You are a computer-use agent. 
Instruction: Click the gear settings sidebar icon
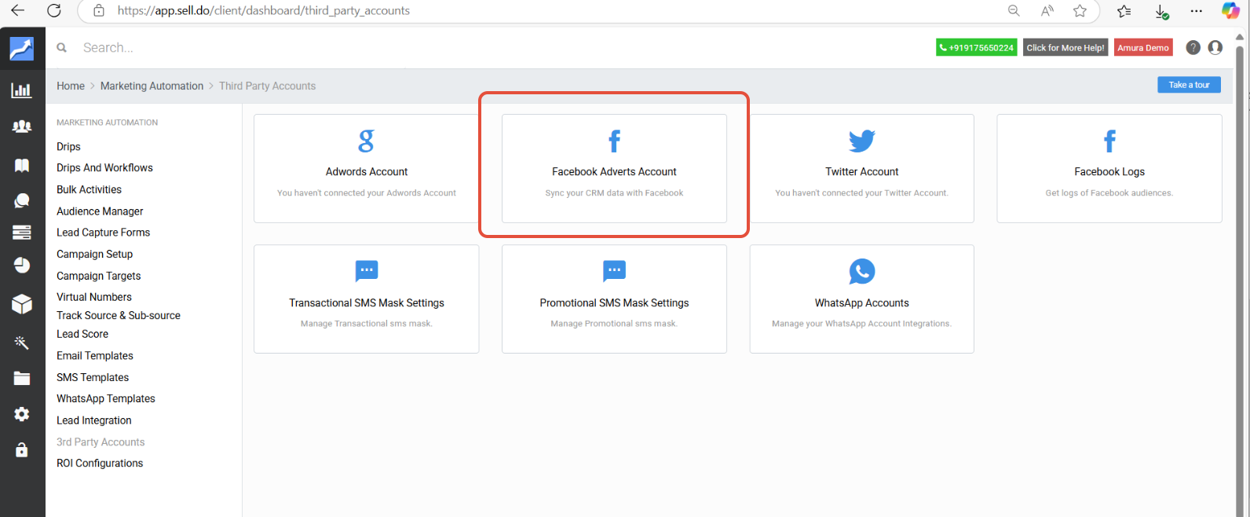pyautogui.click(x=21, y=414)
